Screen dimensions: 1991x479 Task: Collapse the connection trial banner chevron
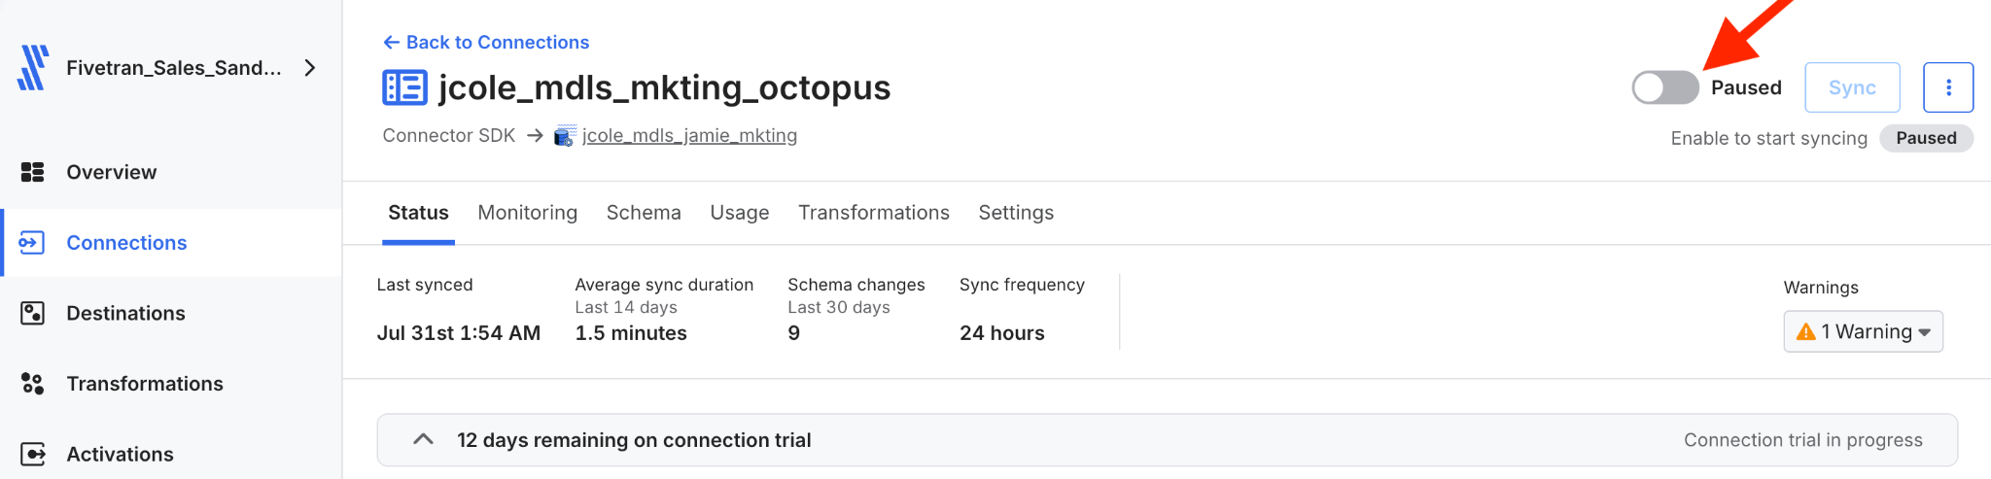pos(423,439)
